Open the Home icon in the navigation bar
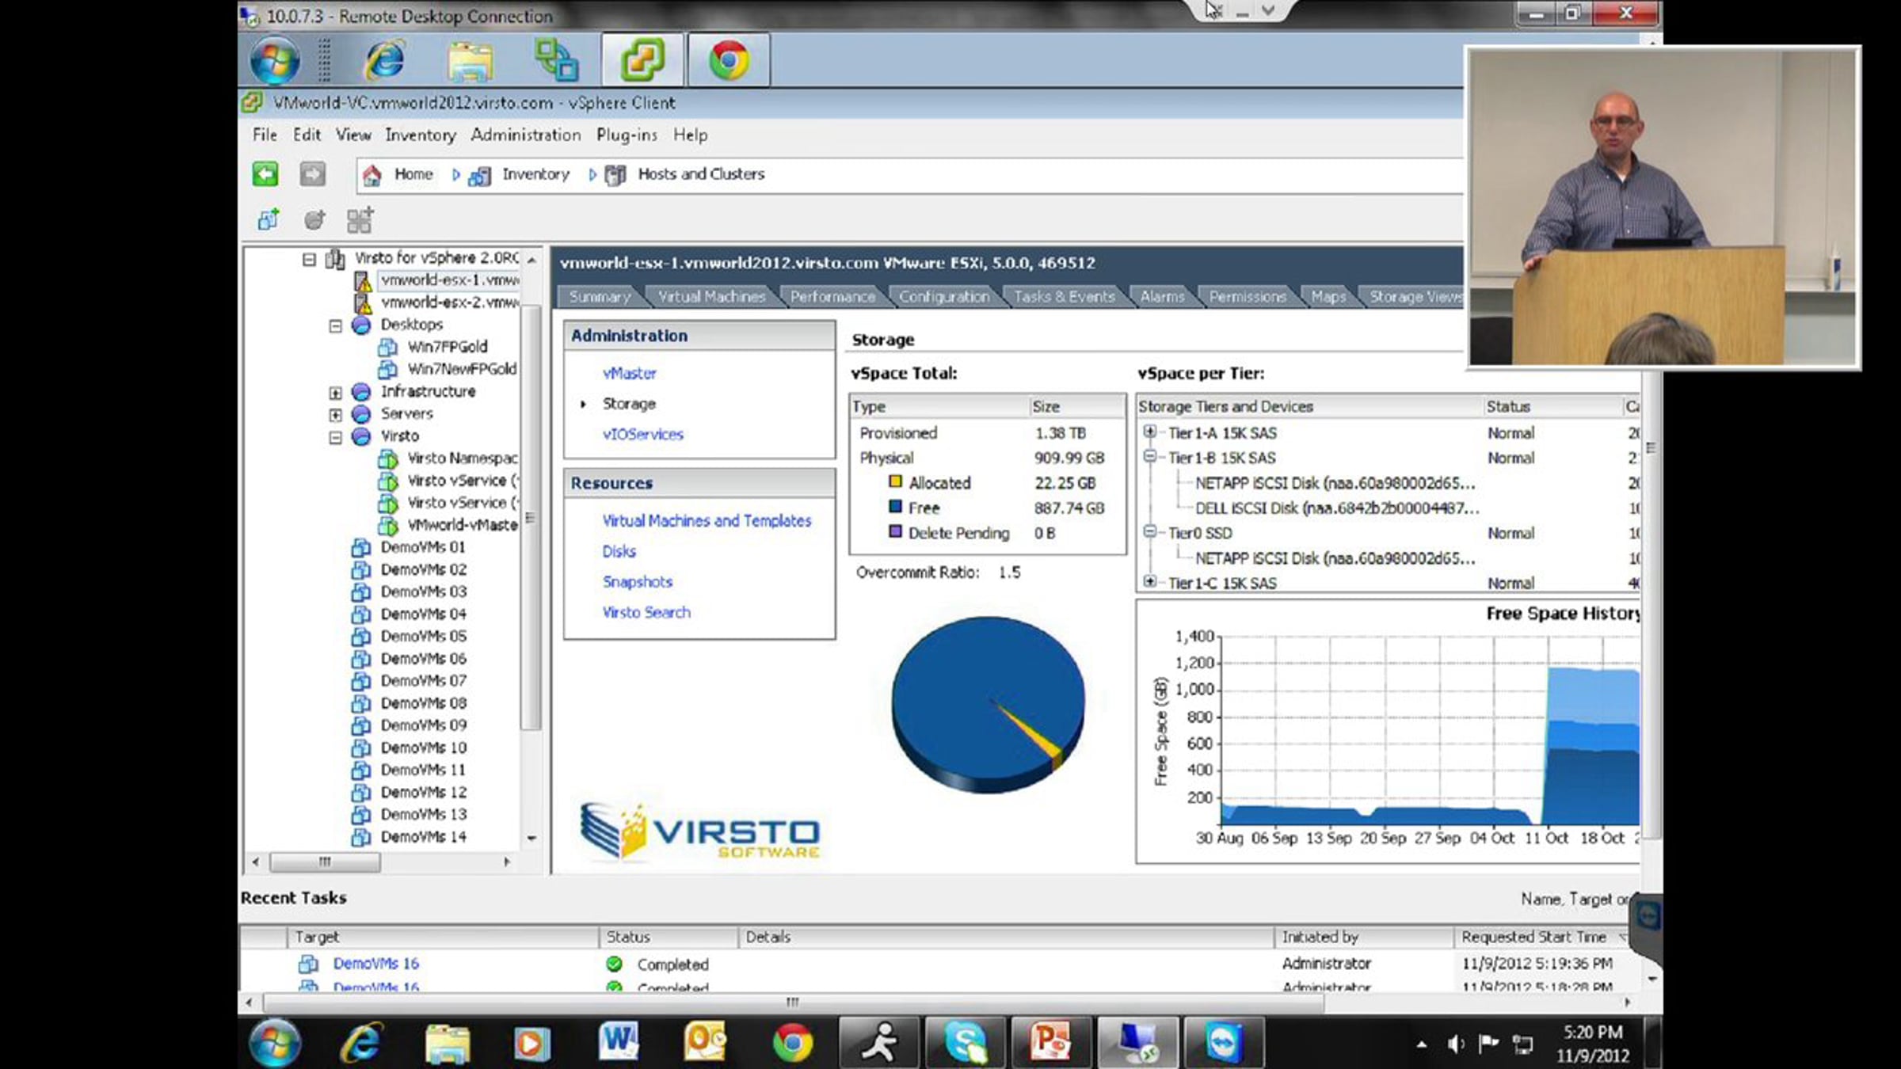Screen dimensions: 1901x1069 click(x=371, y=175)
